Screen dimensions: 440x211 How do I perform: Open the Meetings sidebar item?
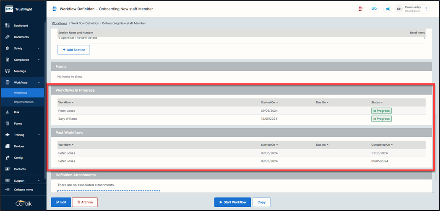(20, 71)
